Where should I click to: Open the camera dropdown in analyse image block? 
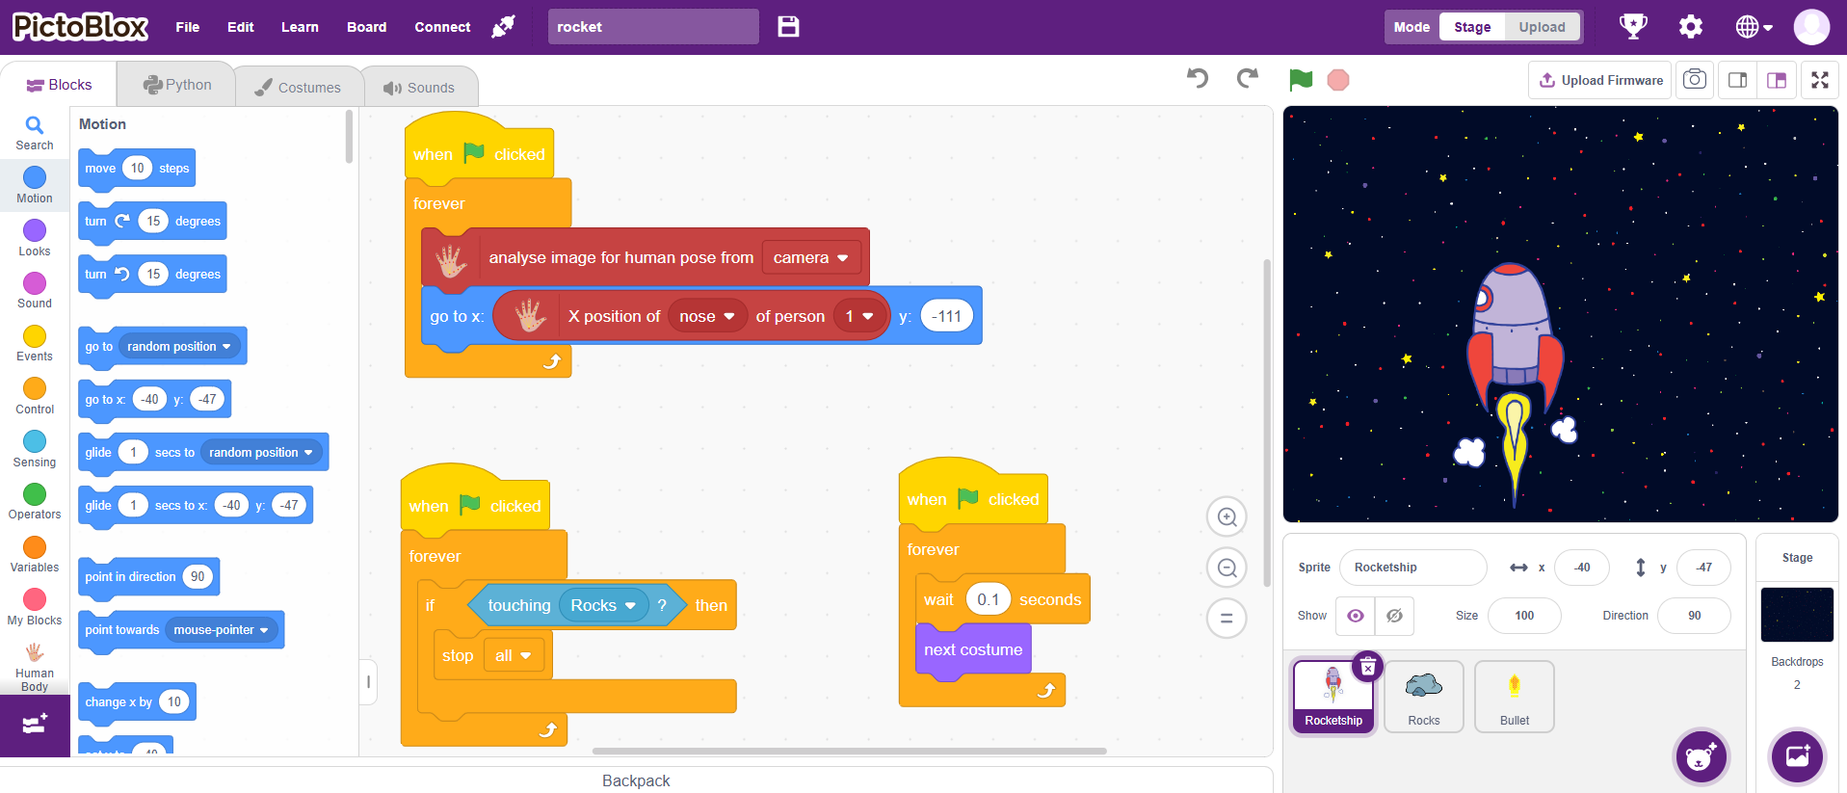810,257
